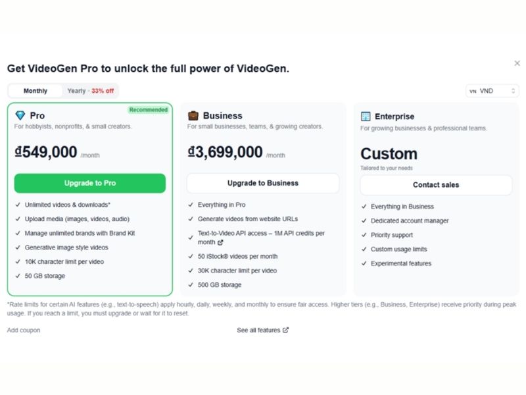Click the blue diamond Pro plan icon
The image size is (526, 395).
[x=20, y=116]
